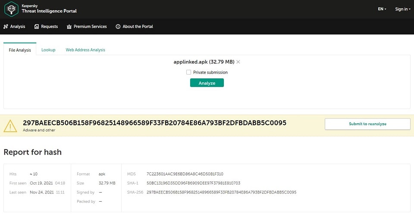The height and width of the screenshot is (215, 414).
Task: Remove applinked.apk file with the X
Action: click(x=238, y=62)
